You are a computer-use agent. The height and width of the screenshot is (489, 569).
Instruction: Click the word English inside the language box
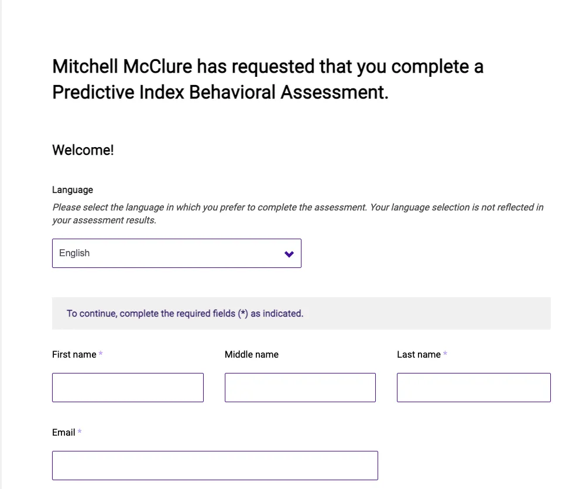coord(74,253)
